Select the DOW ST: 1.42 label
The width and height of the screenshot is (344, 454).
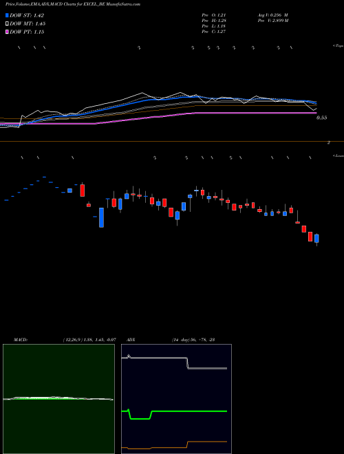click(27, 15)
